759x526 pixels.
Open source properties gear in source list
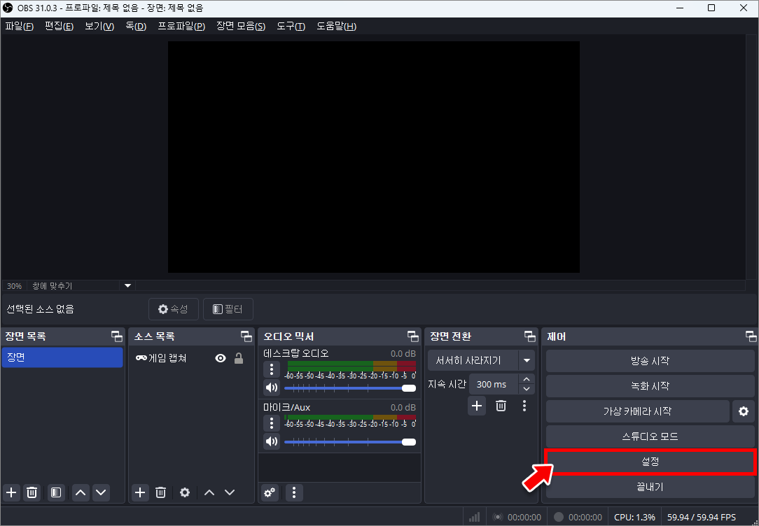click(185, 492)
